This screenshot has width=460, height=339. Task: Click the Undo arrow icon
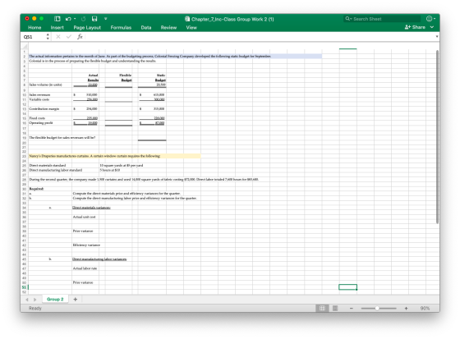(68, 19)
